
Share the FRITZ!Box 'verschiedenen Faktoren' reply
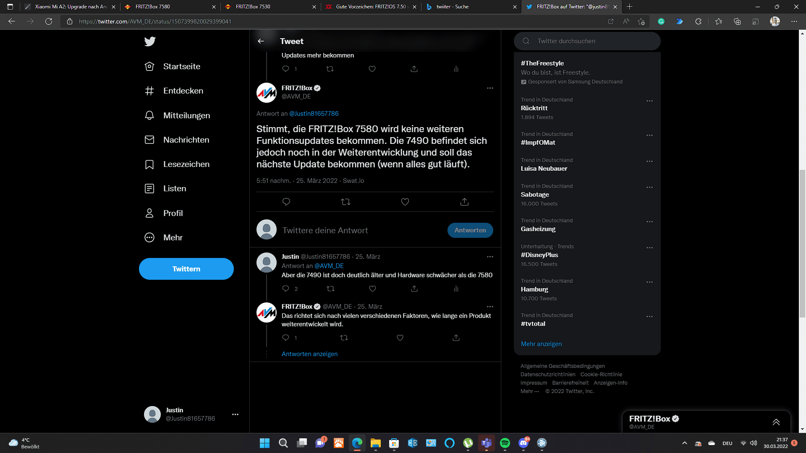point(456,338)
